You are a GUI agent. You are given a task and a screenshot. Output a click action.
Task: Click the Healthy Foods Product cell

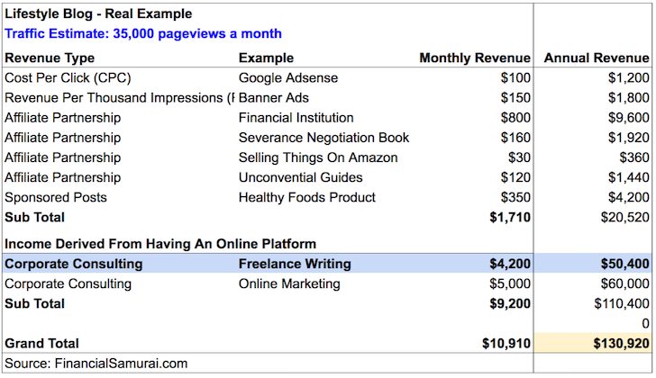[x=307, y=197]
